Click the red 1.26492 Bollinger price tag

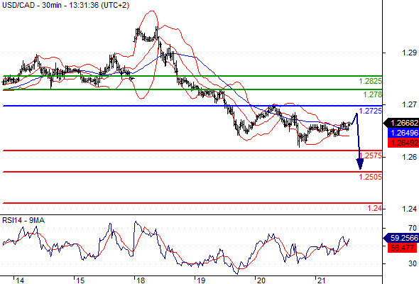[403, 143]
